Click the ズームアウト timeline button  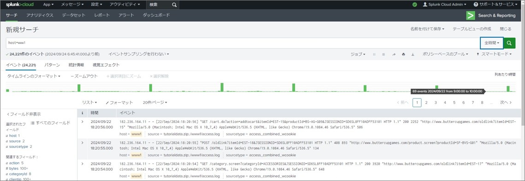coord(84,76)
